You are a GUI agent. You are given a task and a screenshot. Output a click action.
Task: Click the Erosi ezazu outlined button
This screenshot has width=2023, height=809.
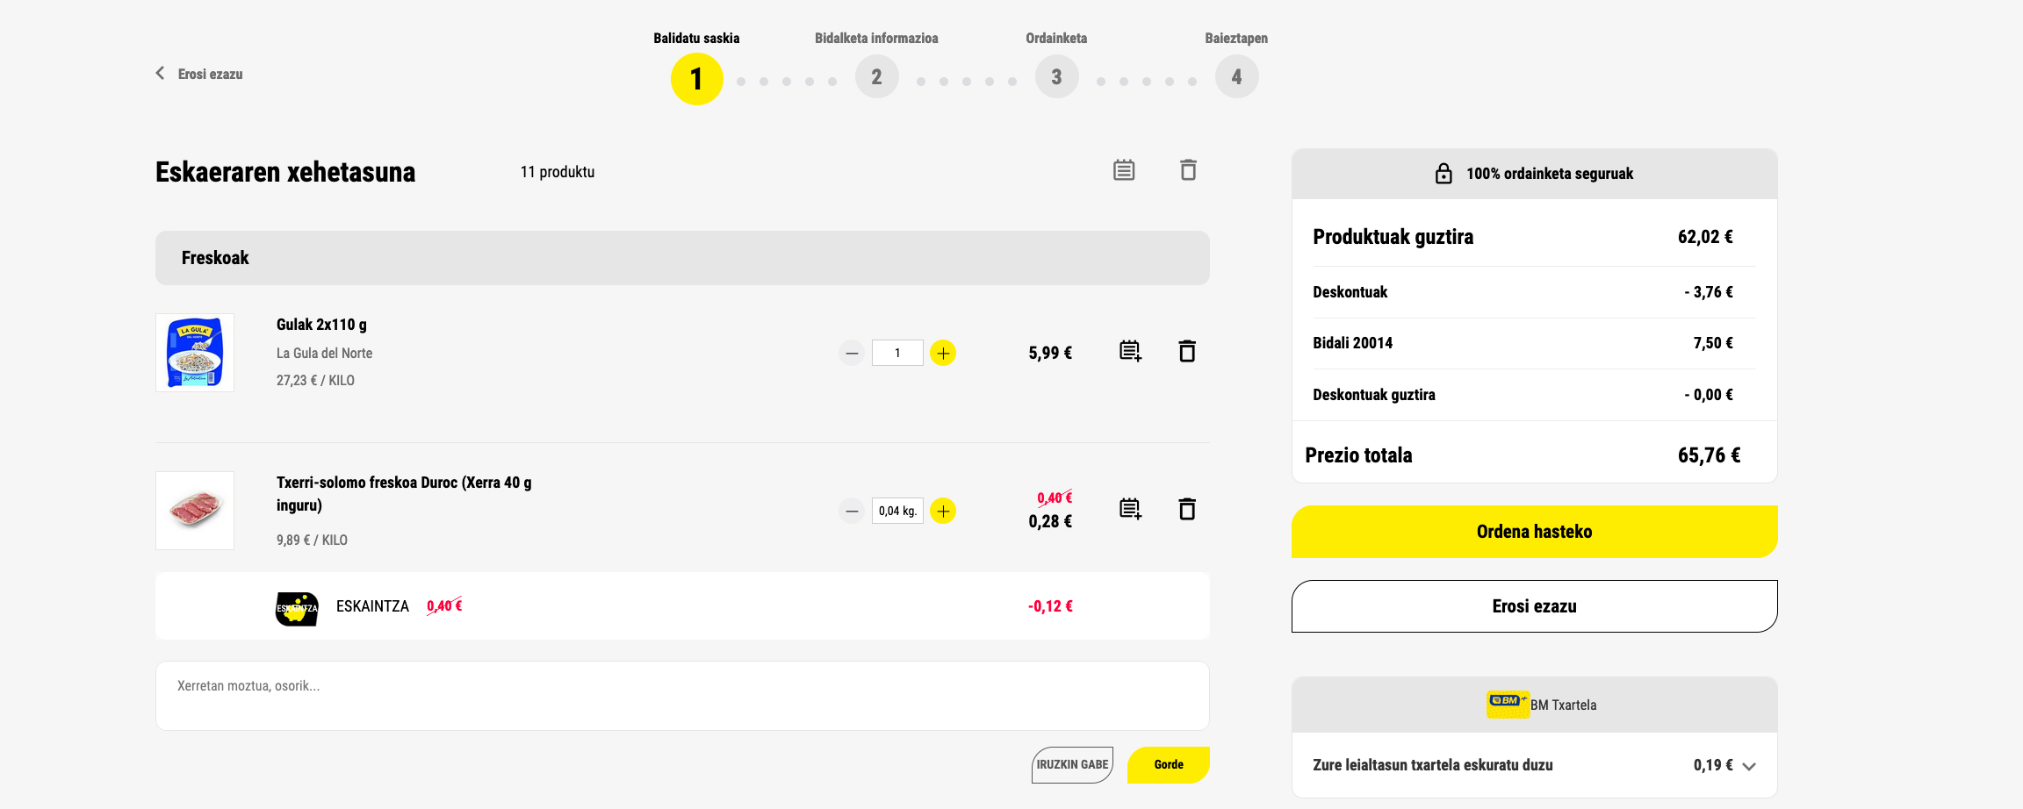click(x=1534, y=606)
